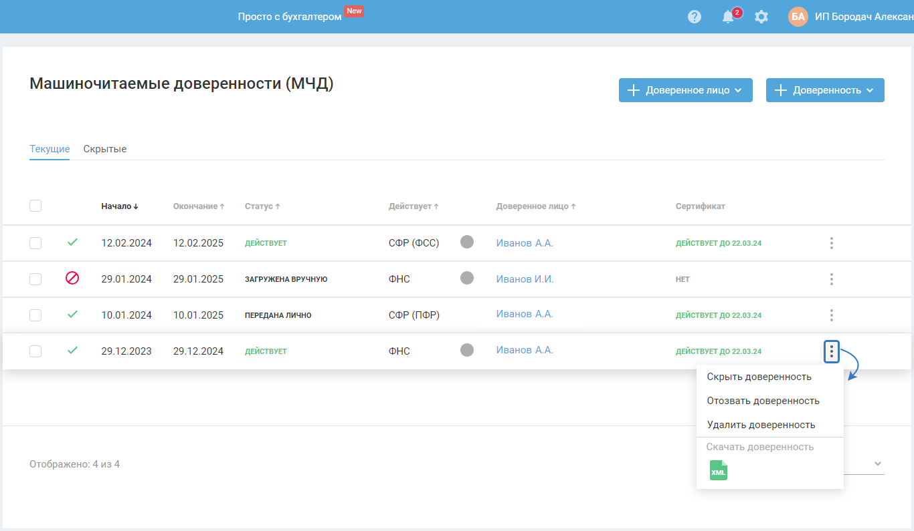Image resolution: width=914 pixels, height=531 pixels.
Task: Select checkbox for 29.12.2023 row
Action: pos(35,351)
